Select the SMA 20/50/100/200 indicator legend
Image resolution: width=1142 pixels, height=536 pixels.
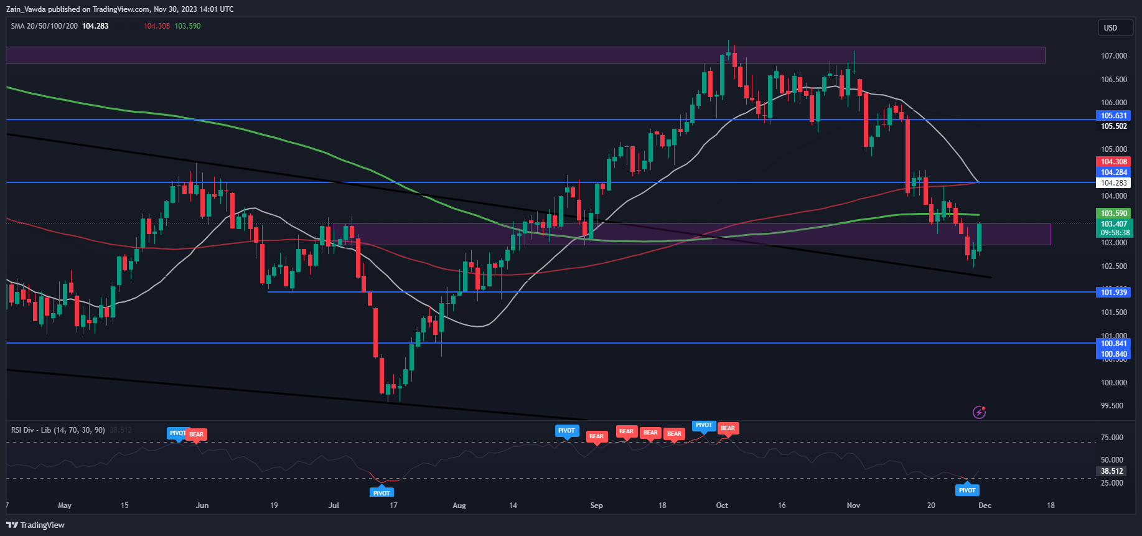pos(44,26)
